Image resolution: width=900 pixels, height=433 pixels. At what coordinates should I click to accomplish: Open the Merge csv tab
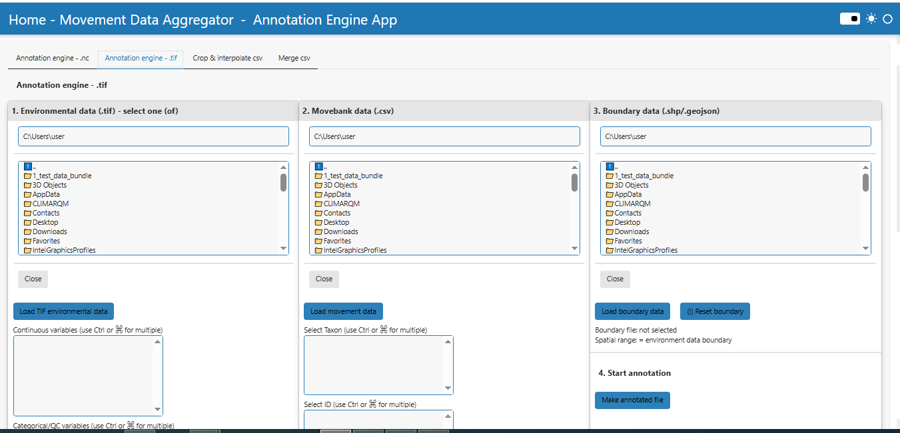[x=294, y=58]
